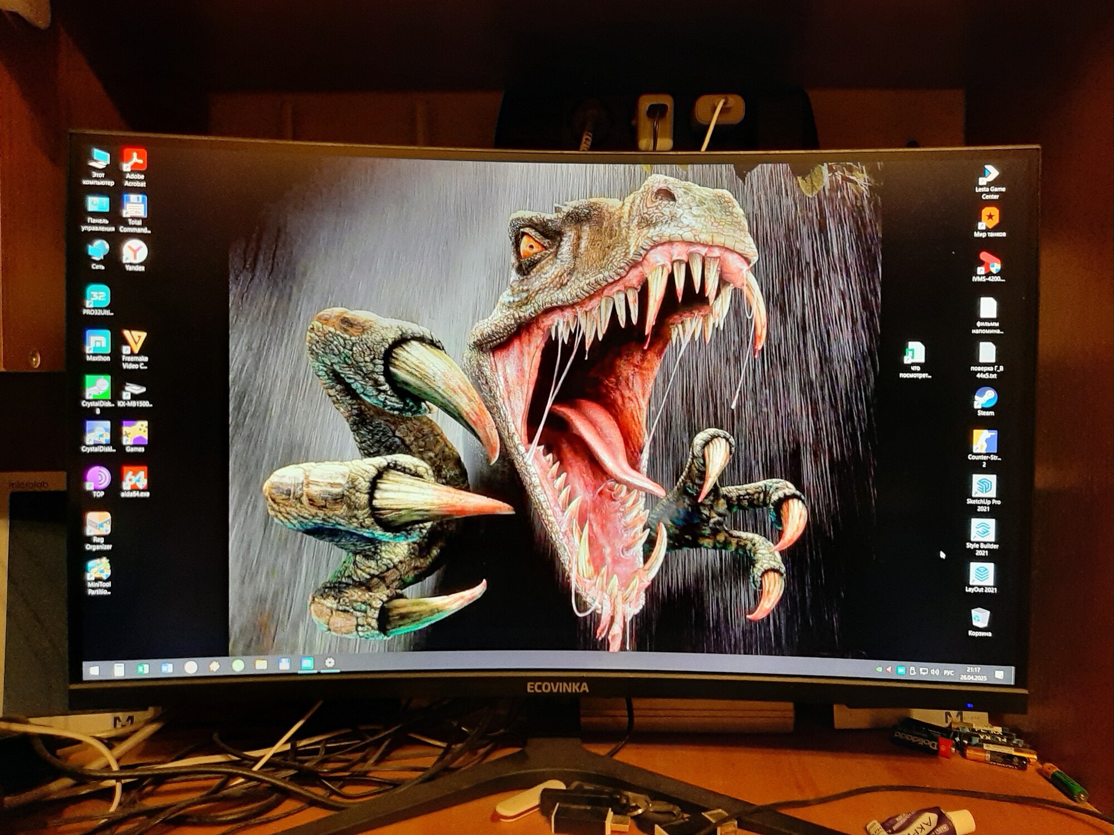Launch aida64.exe from the desktop
The width and height of the screenshot is (1114, 835).
[x=135, y=482]
